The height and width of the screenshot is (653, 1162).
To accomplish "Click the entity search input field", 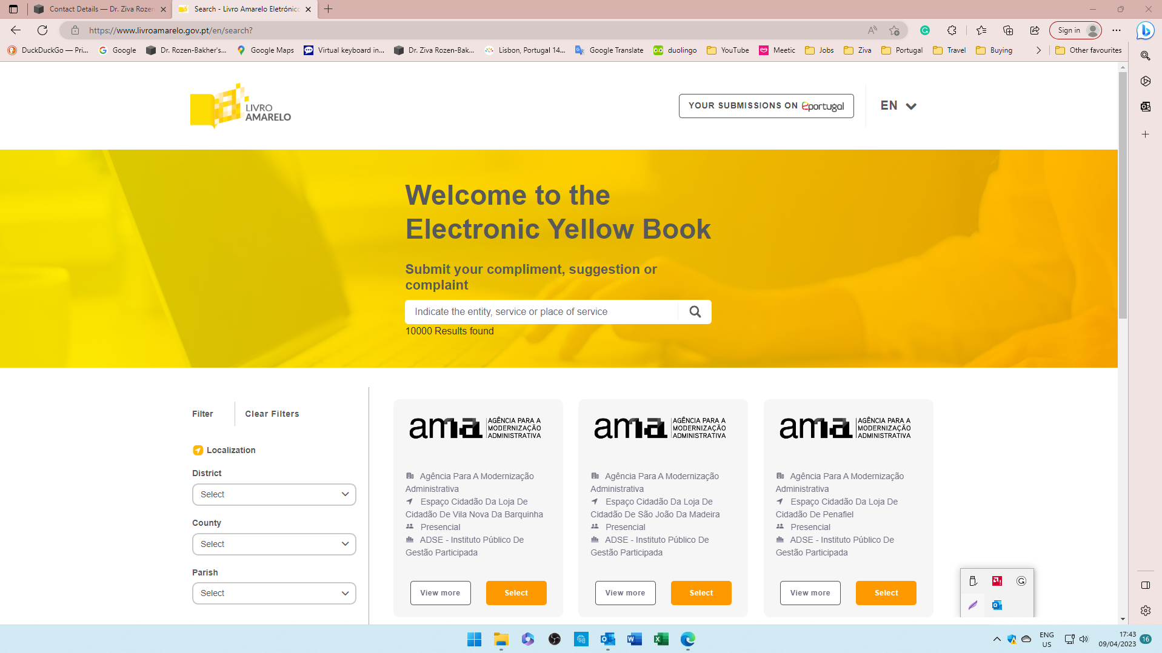I will pos(541,311).
